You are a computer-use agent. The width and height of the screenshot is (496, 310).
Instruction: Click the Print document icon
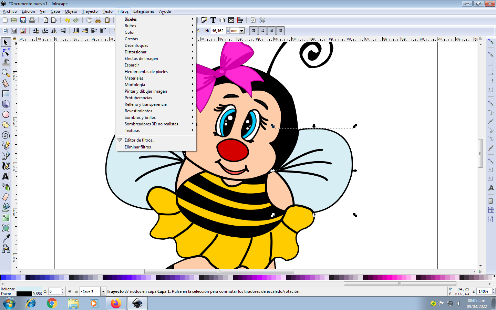click(32, 20)
